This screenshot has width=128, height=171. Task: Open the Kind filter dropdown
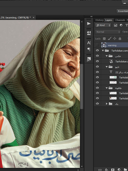click(103, 25)
